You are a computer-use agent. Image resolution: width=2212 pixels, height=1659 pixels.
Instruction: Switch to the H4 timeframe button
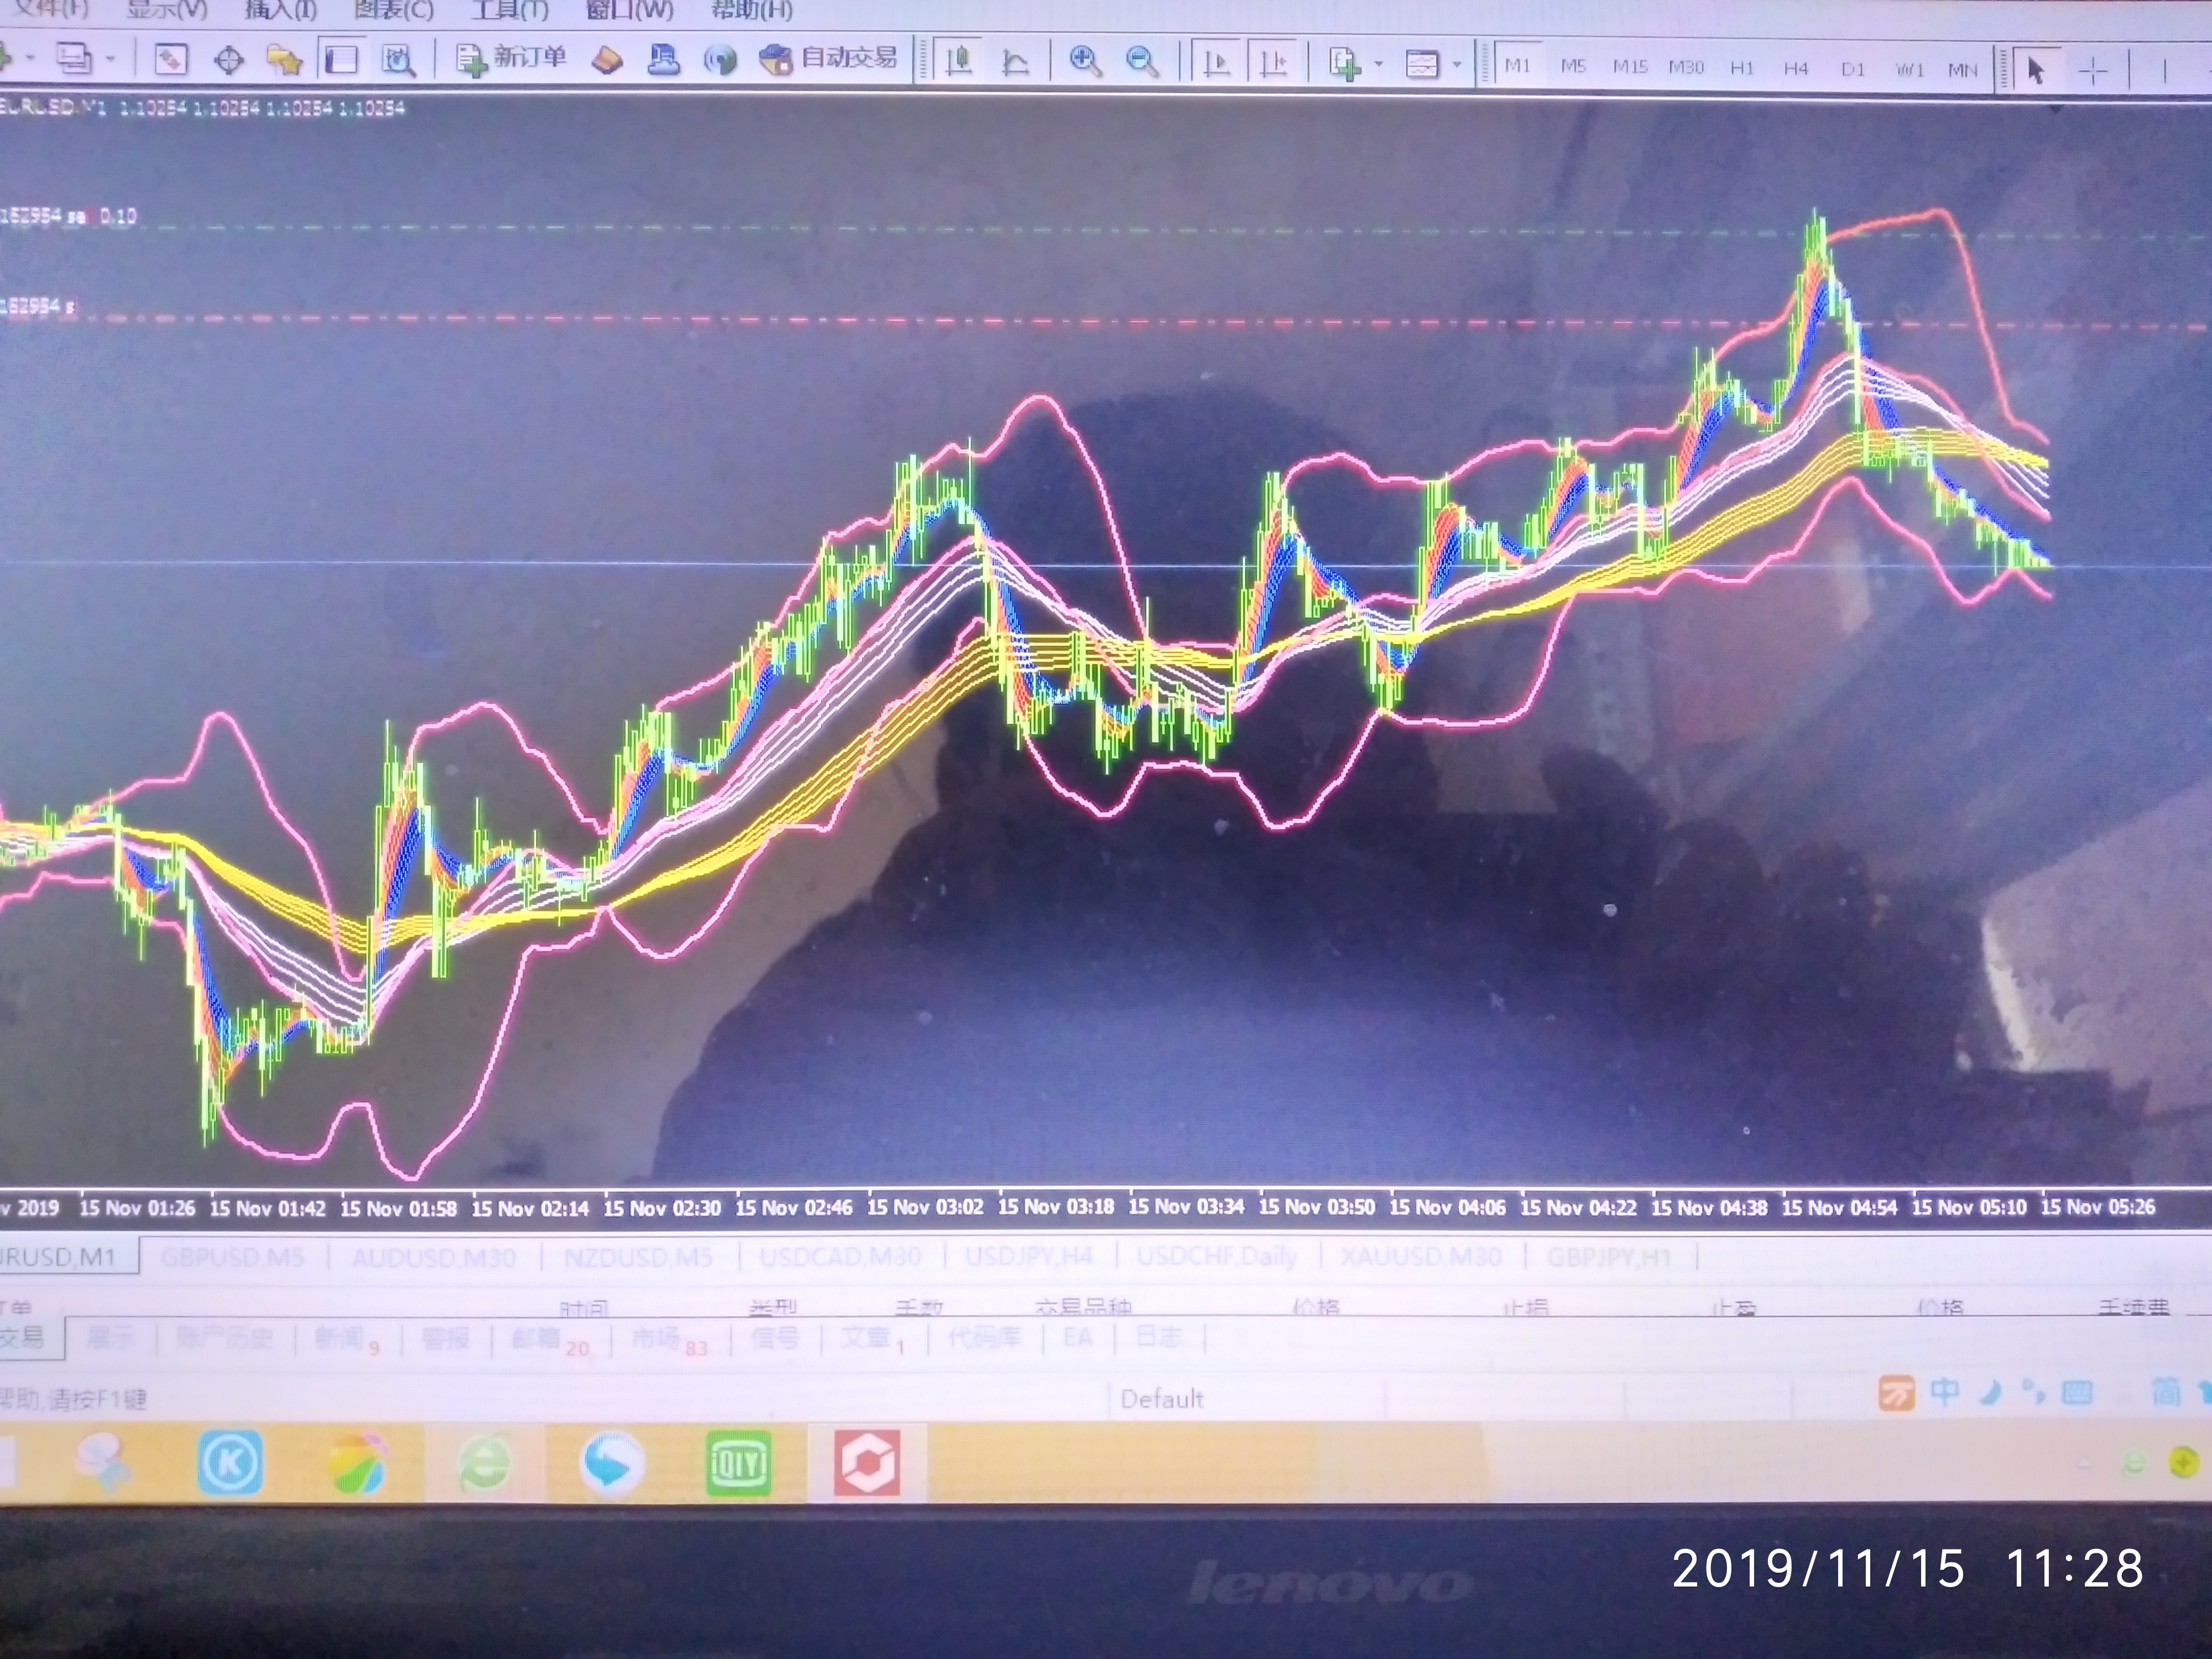pyautogui.click(x=1796, y=69)
